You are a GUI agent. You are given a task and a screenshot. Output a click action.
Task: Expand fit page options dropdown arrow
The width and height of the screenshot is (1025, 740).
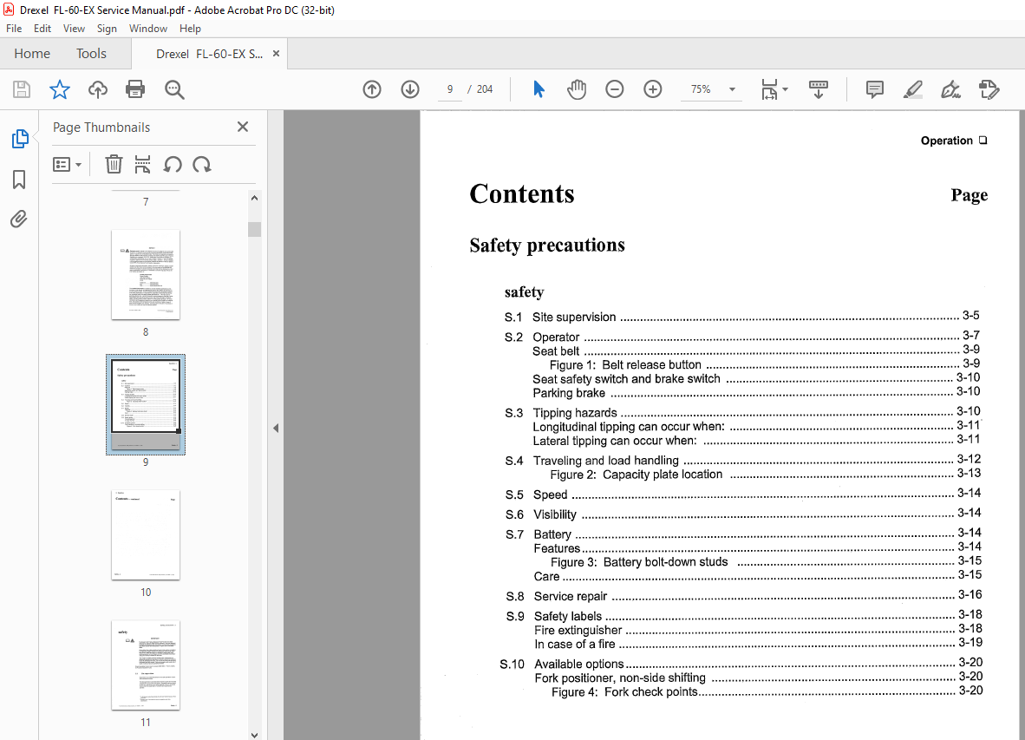(785, 88)
